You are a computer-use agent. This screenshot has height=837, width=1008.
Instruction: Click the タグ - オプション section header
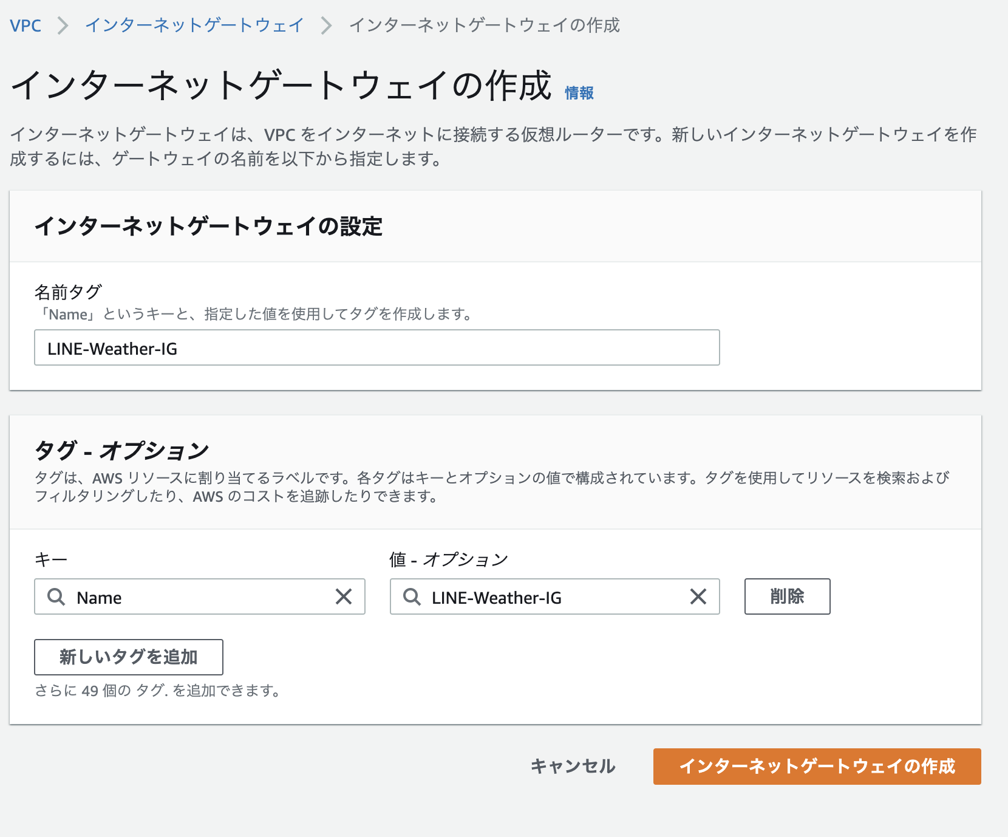coord(121,449)
